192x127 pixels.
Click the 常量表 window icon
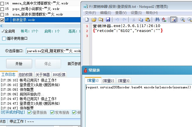point(85,70)
